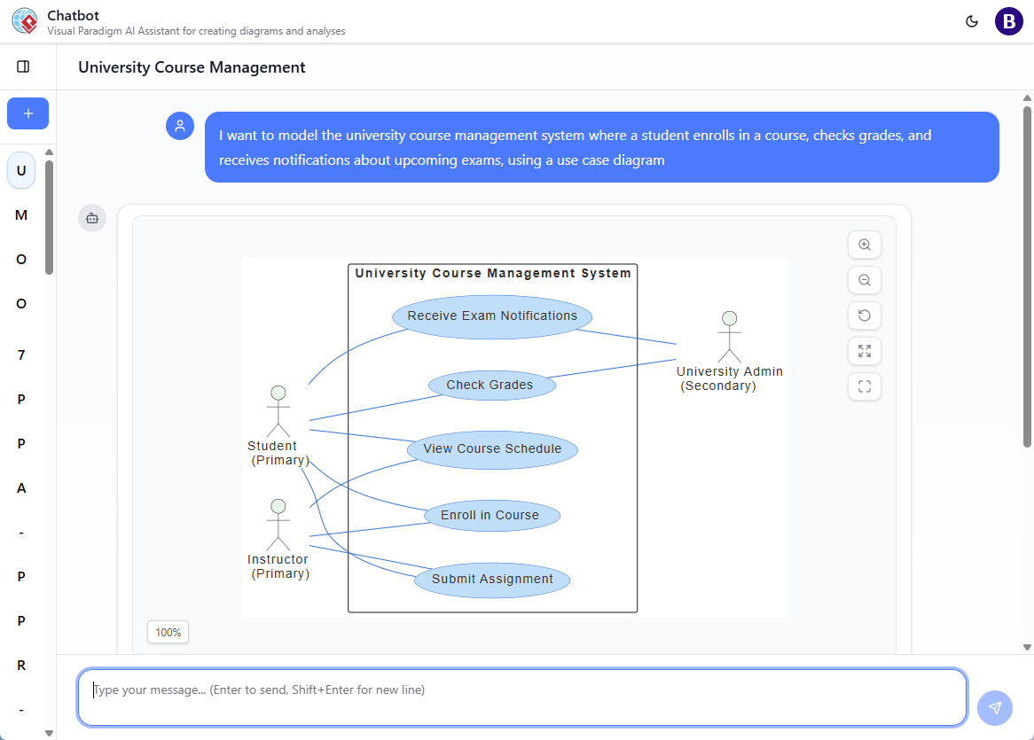The width and height of the screenshot is (1034, 740).
Task: Click inside the message input field
Action: [523, 698]
